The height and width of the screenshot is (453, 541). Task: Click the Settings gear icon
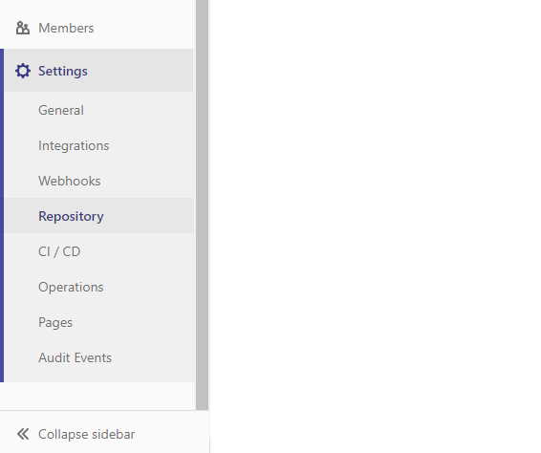coord(23,71)
